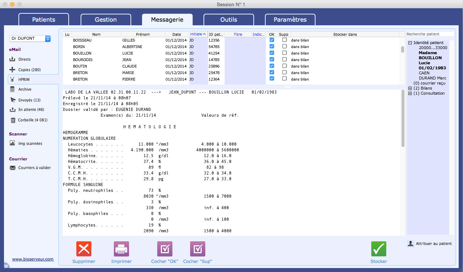Open the Directs inbox icon
This screenshot has width=463, height=272.
[12, 59]
